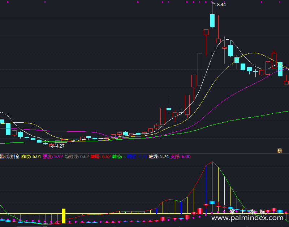Click the thick yellow bar in indicator panel
289x227 pixels.
[x=64, y=216]
